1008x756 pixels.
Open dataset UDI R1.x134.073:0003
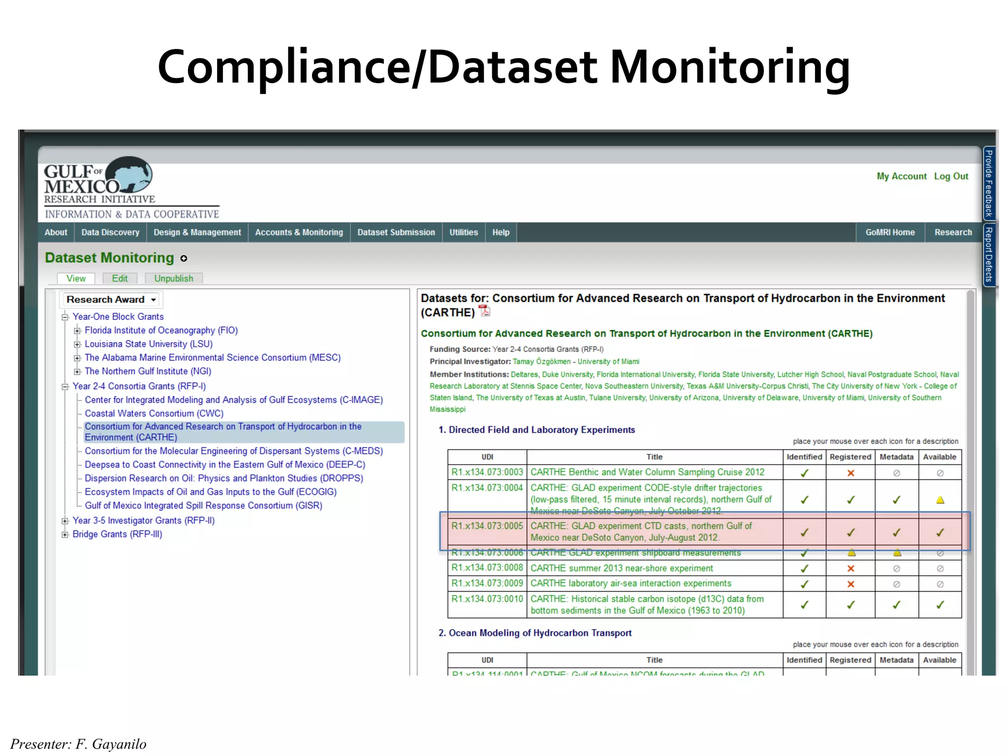[487, 472]
